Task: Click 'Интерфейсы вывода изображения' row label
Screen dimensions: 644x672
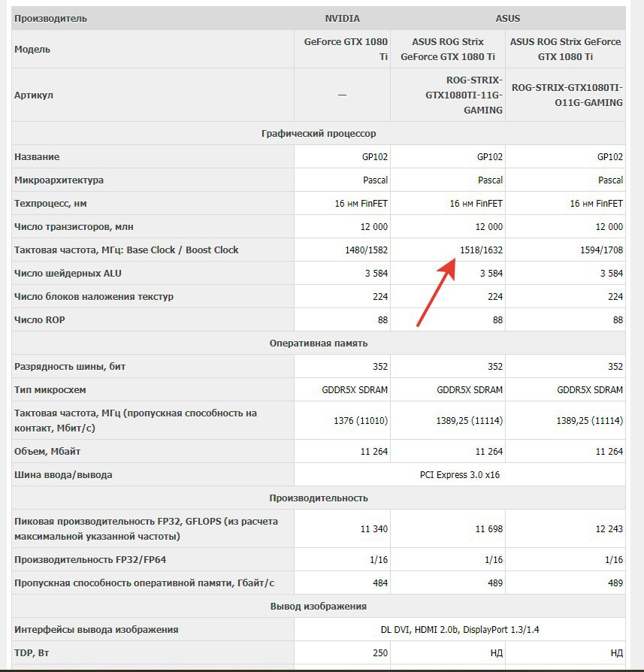Action: [x=96, y=630]
